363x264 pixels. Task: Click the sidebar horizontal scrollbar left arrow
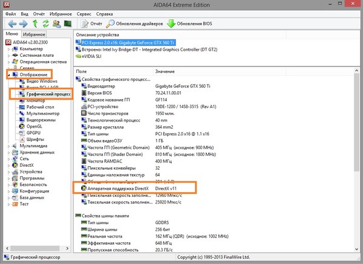(7, 248)
